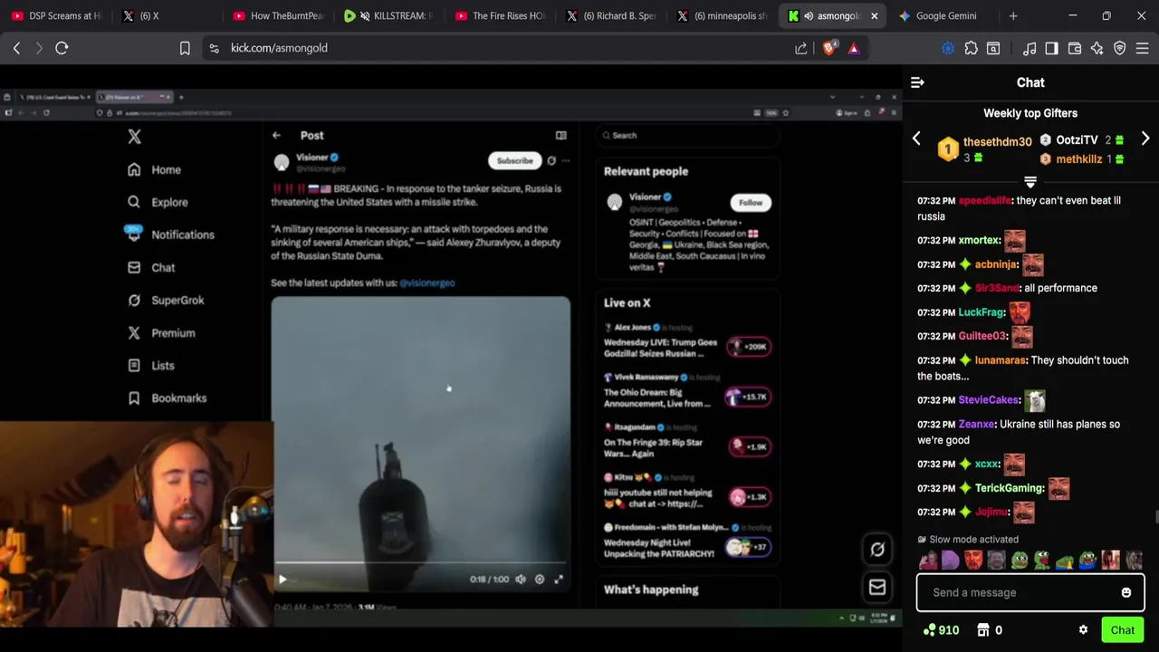Click the blue circular extension icon
Viewport: 1159px width, 652px height.
click(948, 48)
